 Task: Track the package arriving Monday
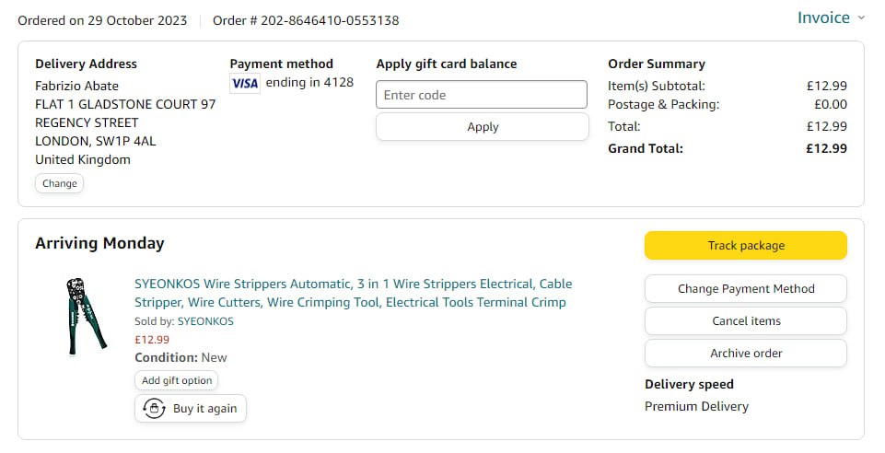click(745, 245)
